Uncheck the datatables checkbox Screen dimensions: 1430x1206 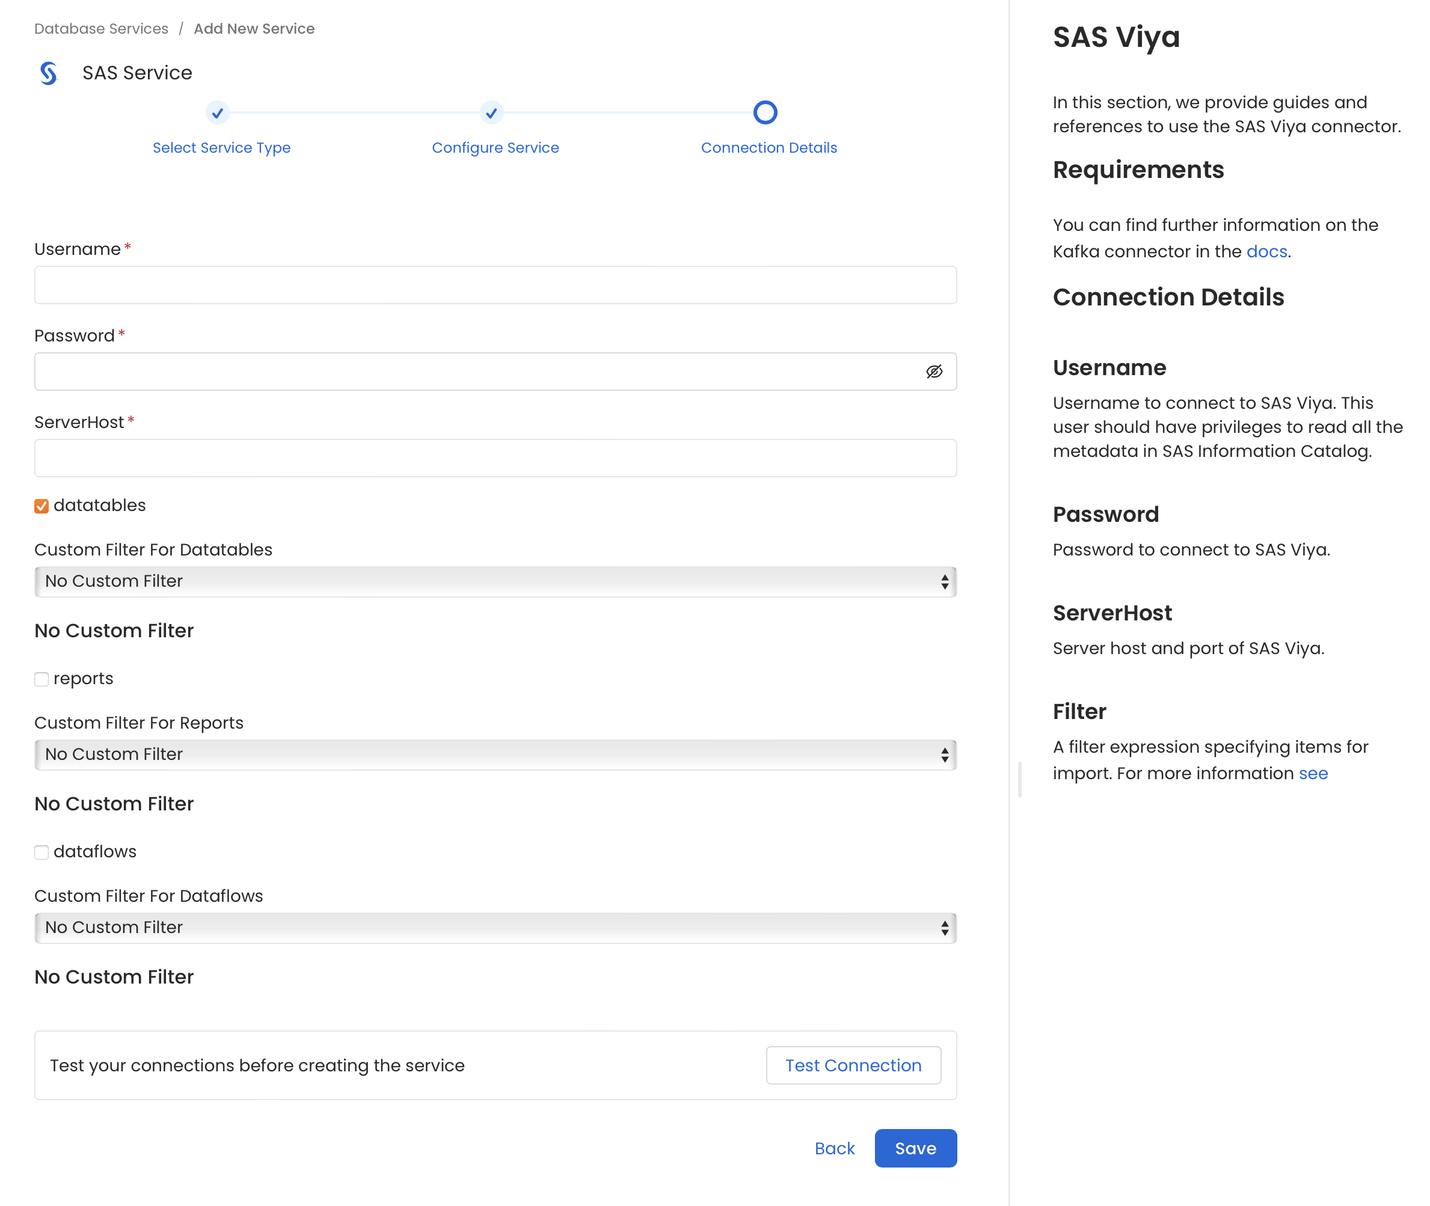pos(41,505)
